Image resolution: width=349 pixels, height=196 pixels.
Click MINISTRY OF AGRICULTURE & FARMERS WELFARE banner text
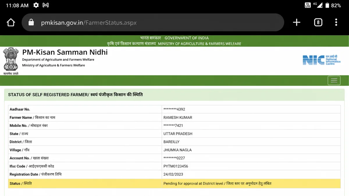click(x=200, y=44)
